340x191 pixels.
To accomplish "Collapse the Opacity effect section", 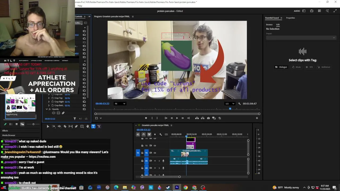I will (47, 109).
